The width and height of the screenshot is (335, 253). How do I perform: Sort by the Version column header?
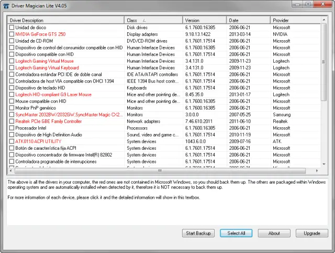pos(204,20)
